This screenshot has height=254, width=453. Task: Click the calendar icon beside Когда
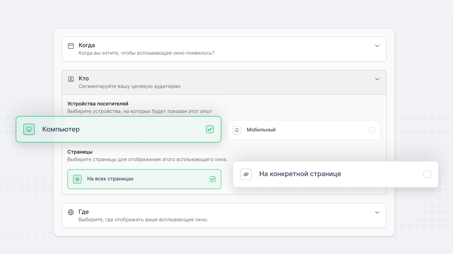(x=71, y=46)
